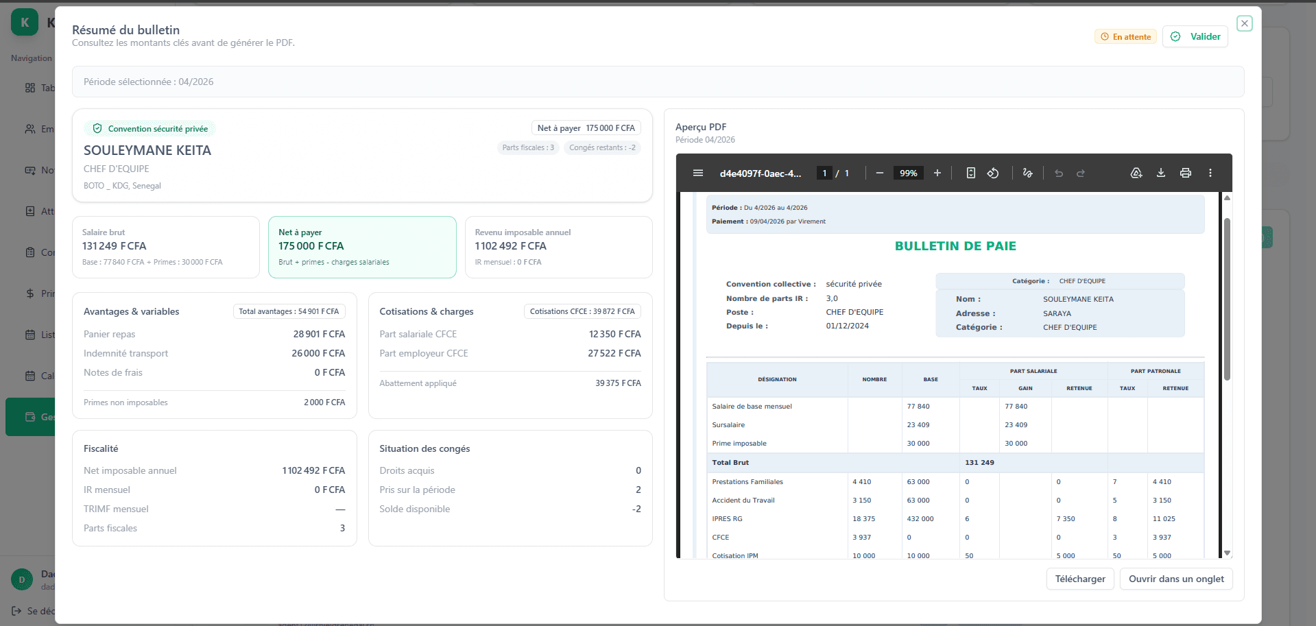The height and width of the screenshot is (626, 1316).
Task: Zoom out the PDF preview
Action: (x=880, y=173)
